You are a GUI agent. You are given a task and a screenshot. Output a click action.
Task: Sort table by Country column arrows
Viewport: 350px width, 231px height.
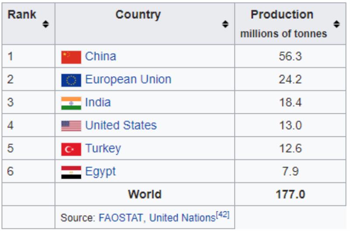tap(225, 24)
